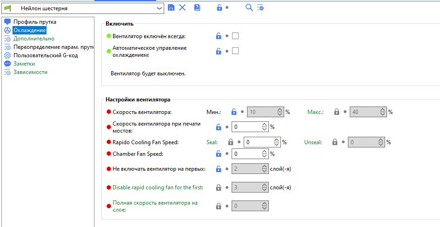Click the magnifier search icon
Viewport: 440px width, 227px height.
click(x=249, y=7)
